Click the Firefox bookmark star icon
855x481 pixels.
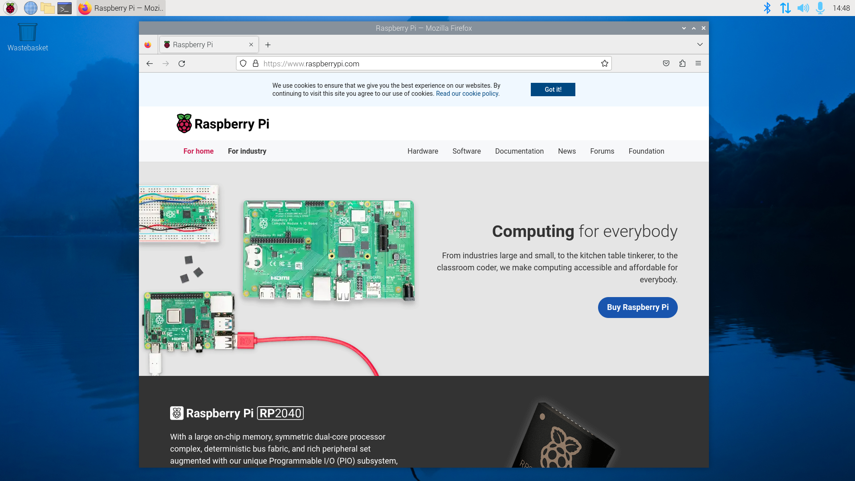point(604,63)
